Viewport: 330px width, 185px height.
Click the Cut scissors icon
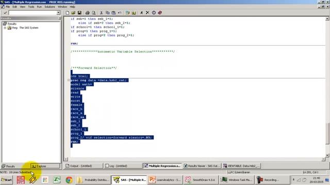[x=101, y=13]
